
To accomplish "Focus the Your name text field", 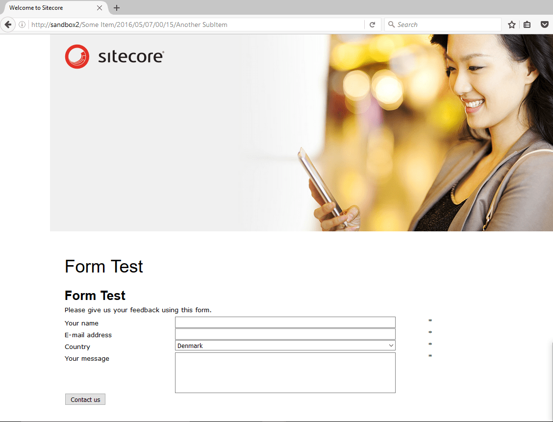I will click(x=285, y=322).
